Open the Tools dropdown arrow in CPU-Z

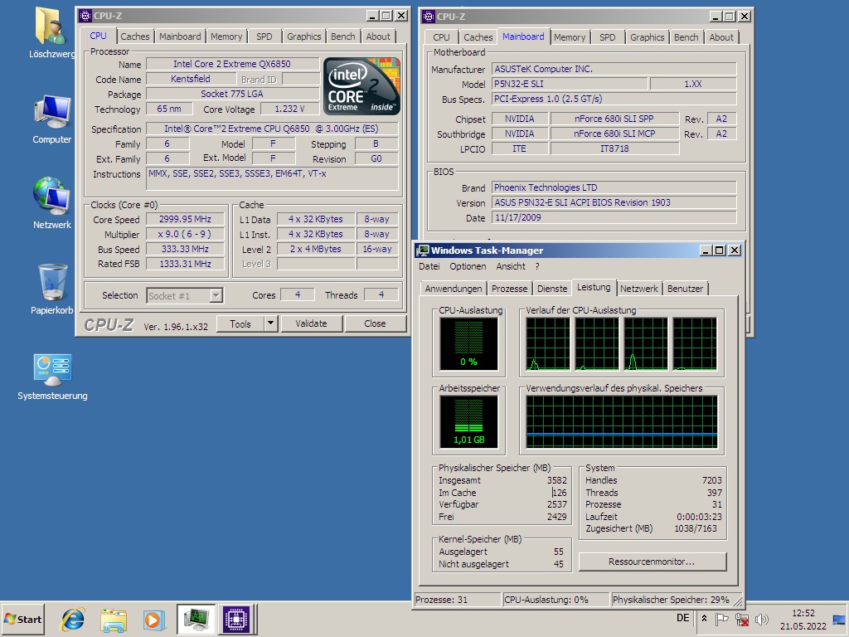coord(270,323)
